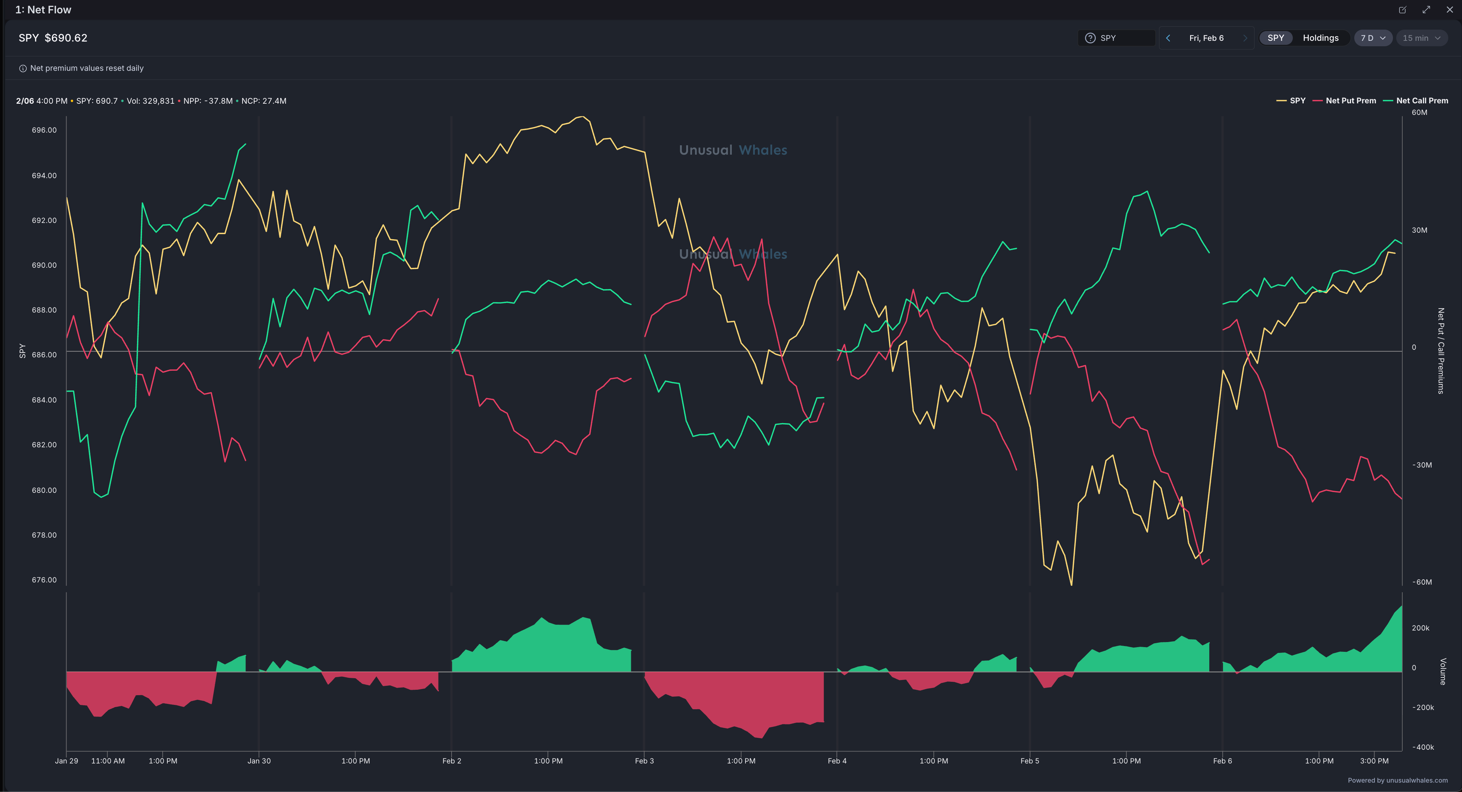Image resolution: width=1462 pixels, height=792 pixels.
Task: Go to previous day with left chevron
Action: (1168, 38)
